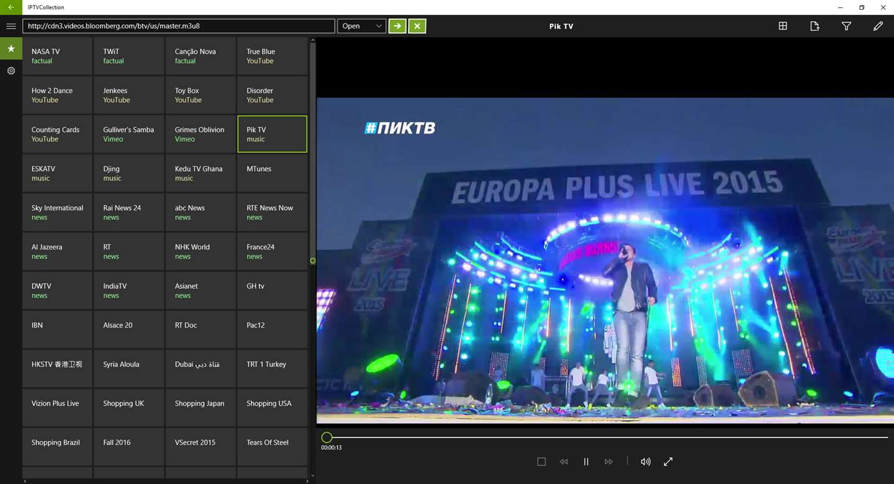Click the playback seek slider handle

pyautogui.click(x=327, y=437)
